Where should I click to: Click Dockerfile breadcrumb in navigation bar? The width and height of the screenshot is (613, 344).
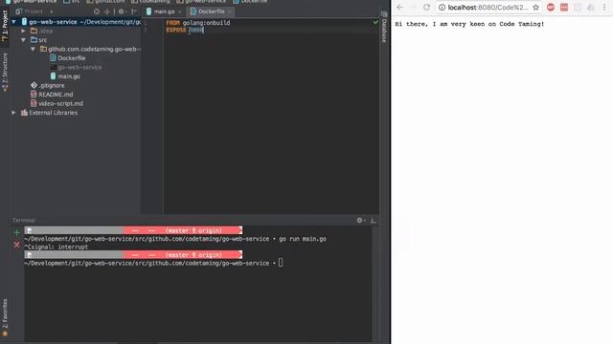coord(250,2)
